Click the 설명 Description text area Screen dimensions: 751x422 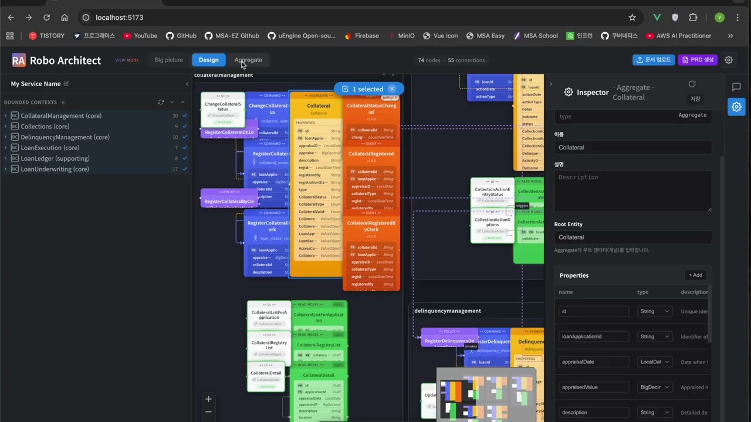point(632,191)
